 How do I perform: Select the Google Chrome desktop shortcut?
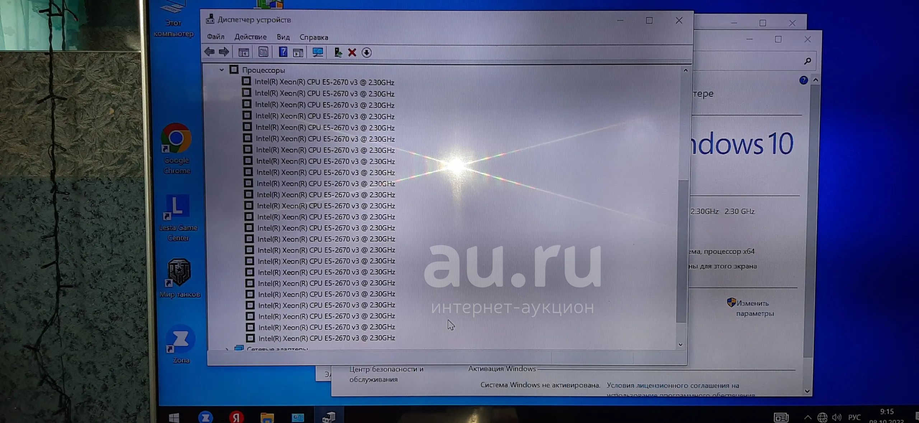point(176,149)
